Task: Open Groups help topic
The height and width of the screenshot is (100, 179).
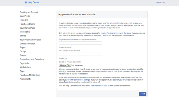Action: coord(23,51)
